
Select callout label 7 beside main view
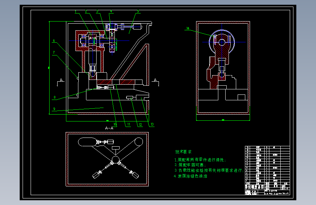click(x=54, y=53)
